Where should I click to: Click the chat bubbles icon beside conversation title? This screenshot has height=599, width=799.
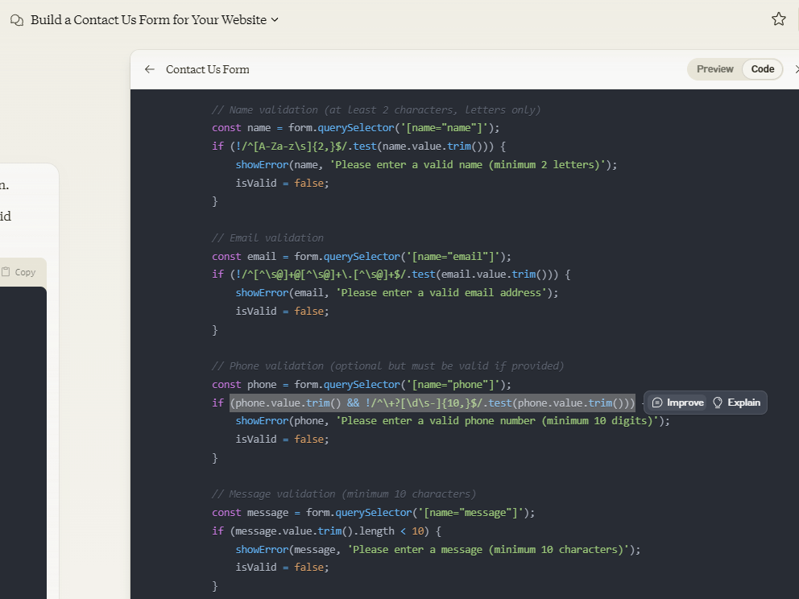17,20
